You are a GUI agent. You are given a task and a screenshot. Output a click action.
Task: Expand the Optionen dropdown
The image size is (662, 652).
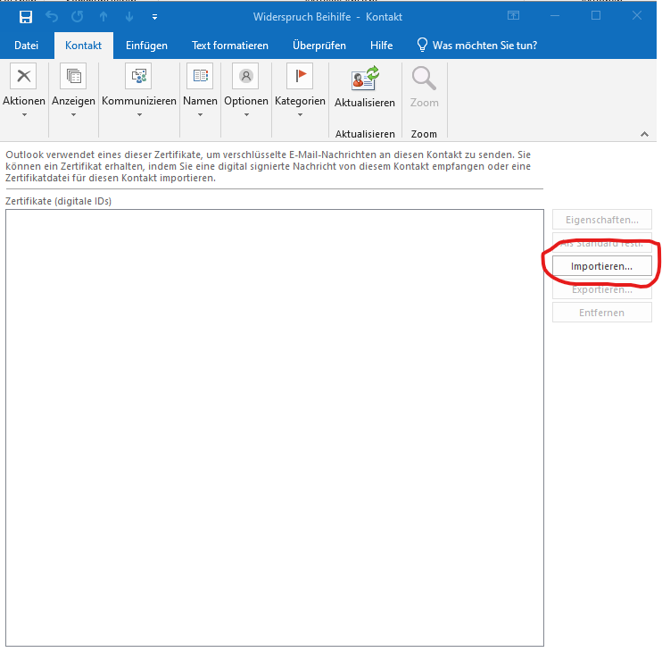click(245, 113)
